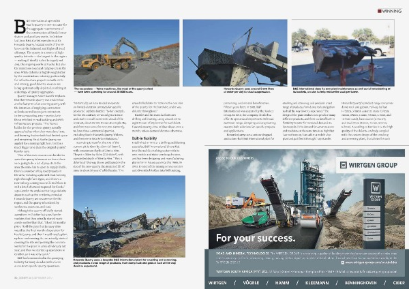Click the 'WIRTGEN GROUP' logo text

pyautogui.click(x=373, y=165)
